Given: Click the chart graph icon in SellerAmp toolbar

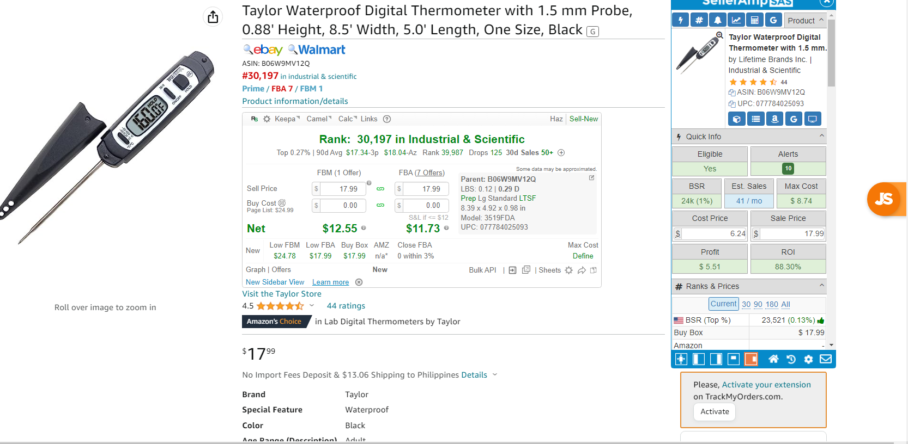Looking at the screenshot, I should tap(736, 20).
